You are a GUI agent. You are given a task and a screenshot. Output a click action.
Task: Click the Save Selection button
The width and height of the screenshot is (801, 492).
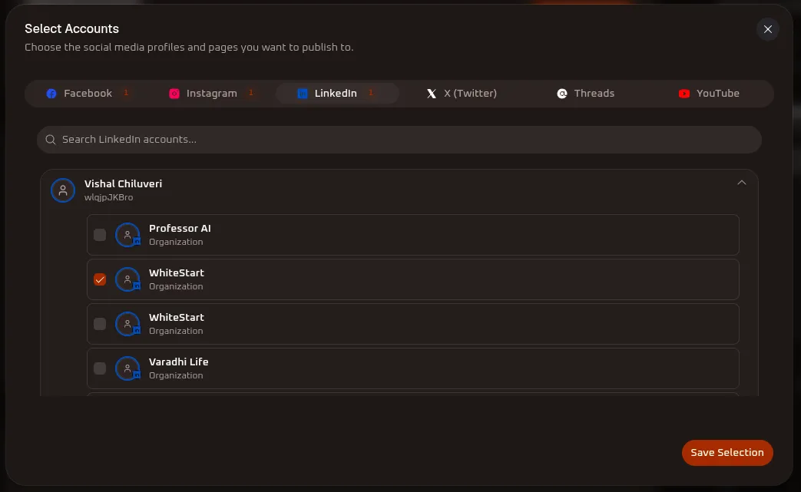(x=727, y=453)
